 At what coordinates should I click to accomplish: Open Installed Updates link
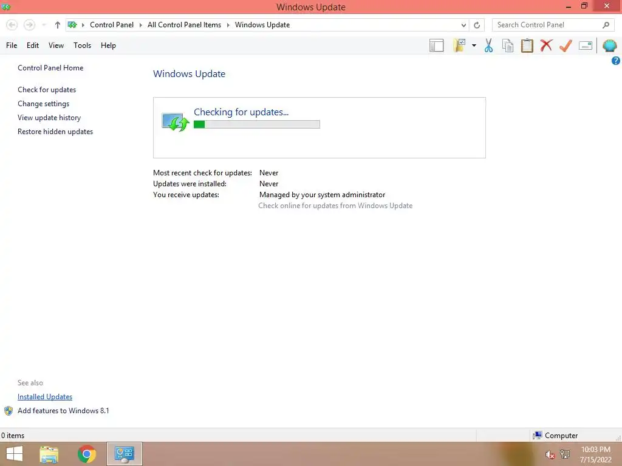point(45,397)
